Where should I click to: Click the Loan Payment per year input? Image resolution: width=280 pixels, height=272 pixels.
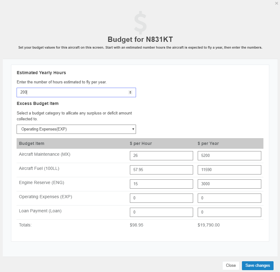(x=229, y=212)
